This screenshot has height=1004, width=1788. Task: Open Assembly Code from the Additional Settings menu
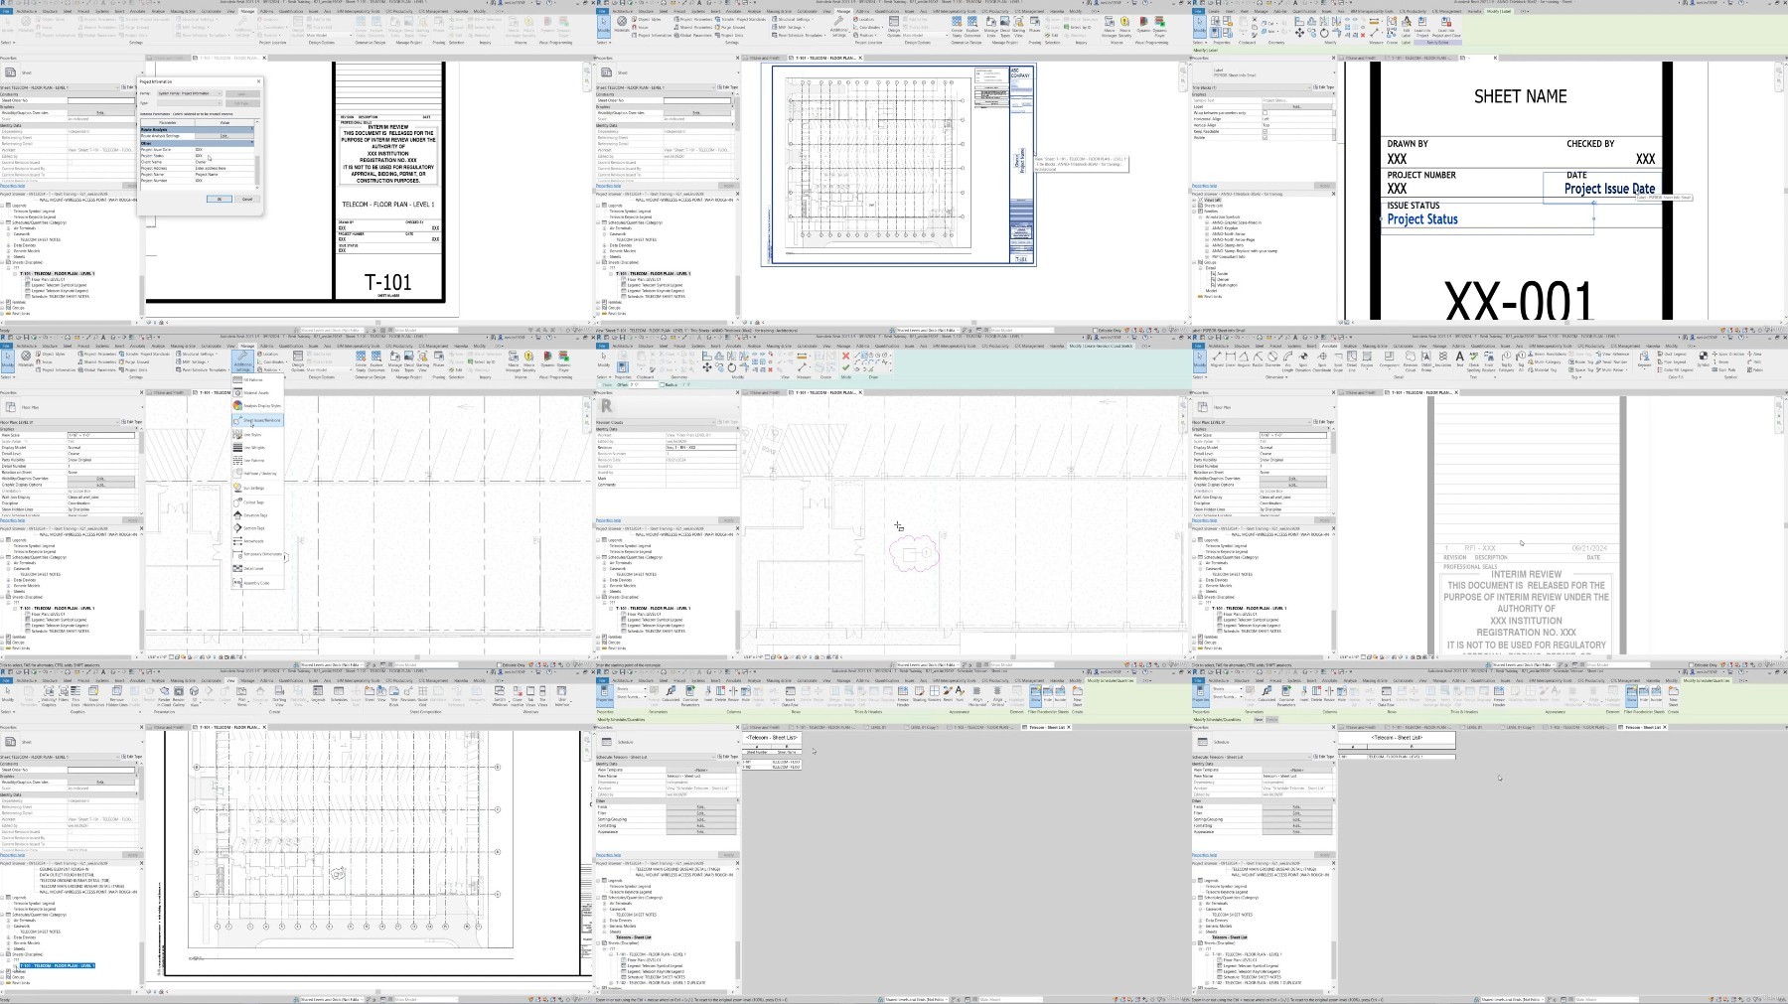(x=258, y=583)
